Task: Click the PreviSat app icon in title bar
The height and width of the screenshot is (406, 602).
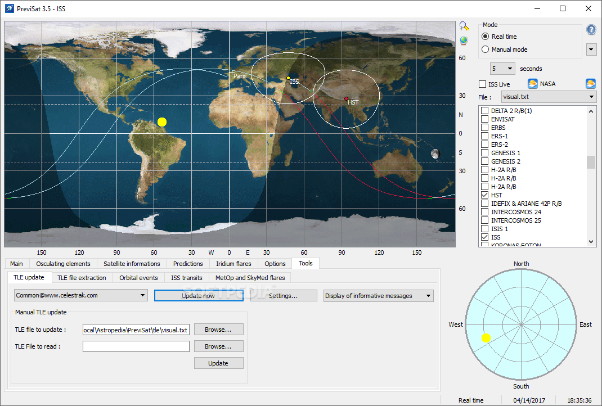Action: point(9,8)
